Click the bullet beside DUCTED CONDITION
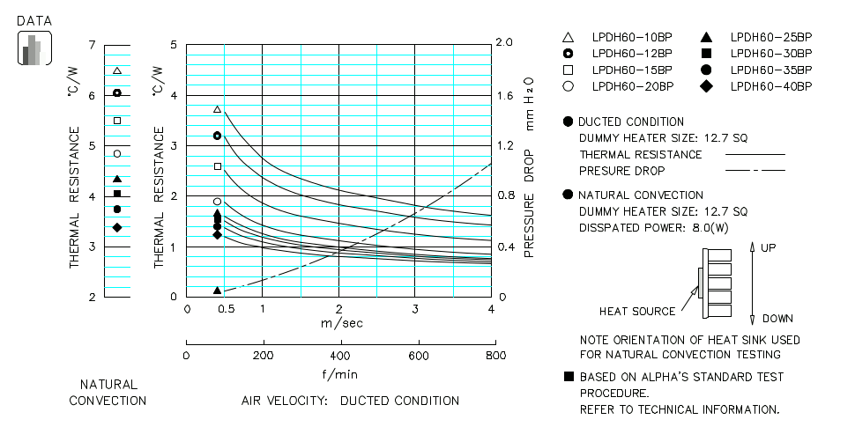The width and height of the screenshot is (855, 427). [x=569, y=121]
